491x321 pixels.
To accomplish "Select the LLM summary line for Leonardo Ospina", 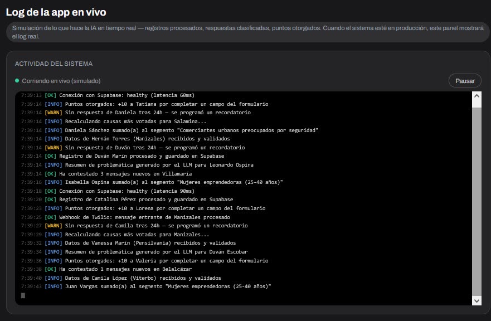I will point(137,165).
